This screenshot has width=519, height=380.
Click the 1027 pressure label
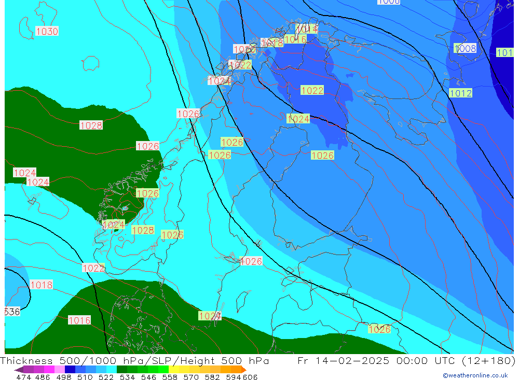[210, 316]
